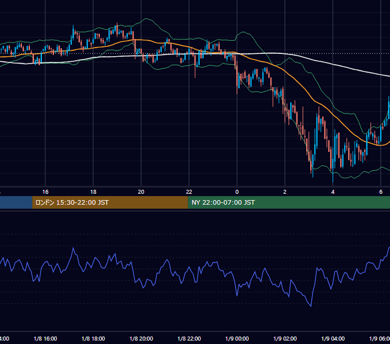Click the ロンドン 15:30-22:00 JST session bar
The image size is (390, 344).
point(110,202)
